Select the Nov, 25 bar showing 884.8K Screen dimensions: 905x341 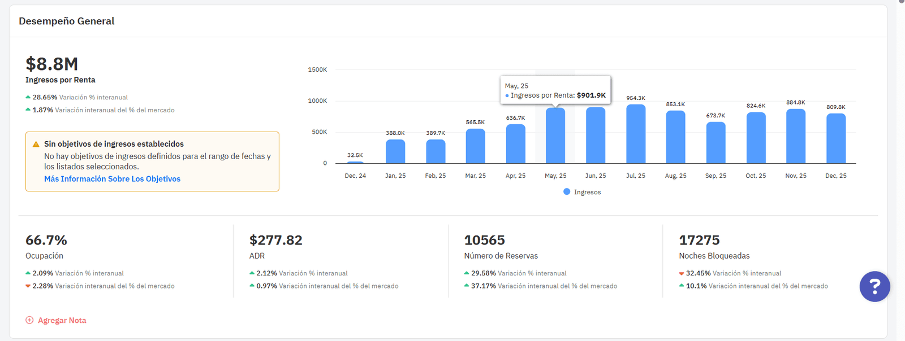click(796, 136)
